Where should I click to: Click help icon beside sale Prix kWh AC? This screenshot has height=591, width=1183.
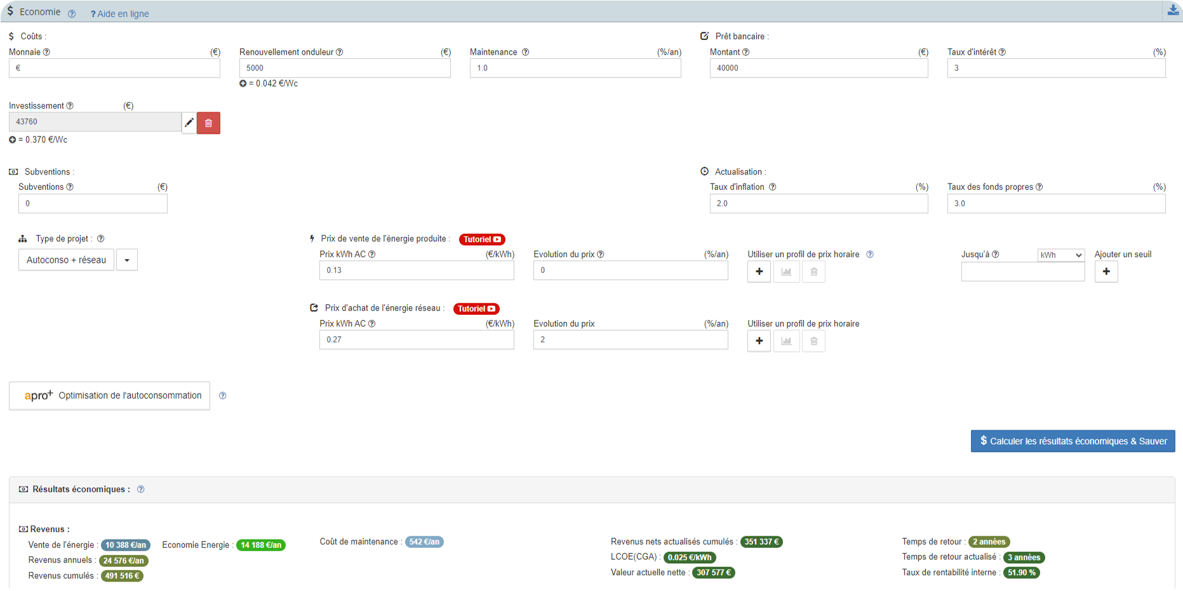click(372, 254)
